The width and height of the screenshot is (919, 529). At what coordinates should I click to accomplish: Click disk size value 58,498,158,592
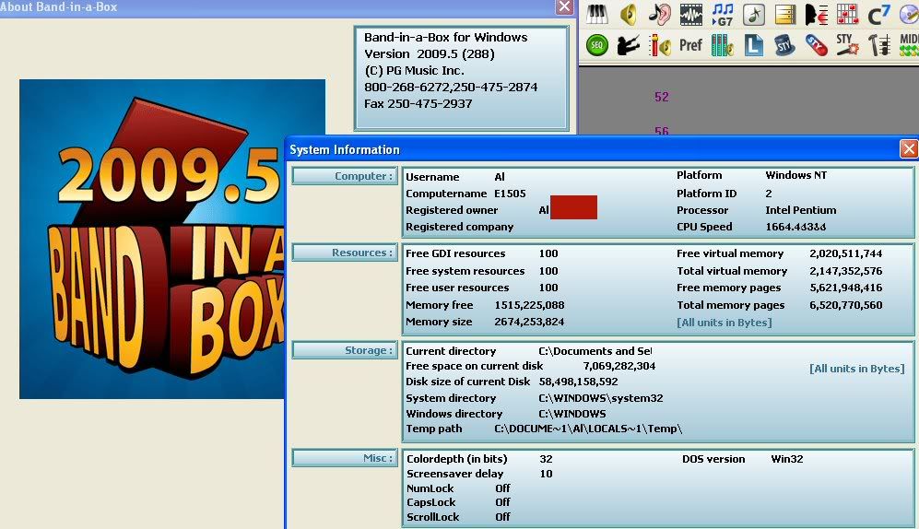click(x=579, y=382)
